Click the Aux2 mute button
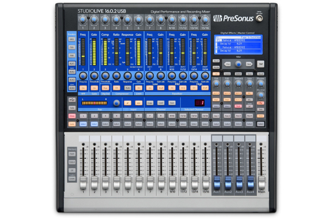Image resolution: width=332 pixels, height=219 pixels. [227, 116]
